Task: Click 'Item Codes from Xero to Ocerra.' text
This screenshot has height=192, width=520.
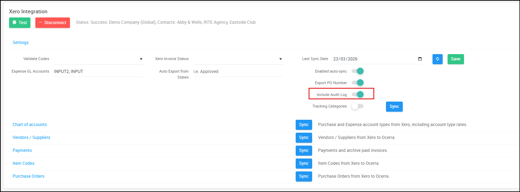Action: click(349, 163)
